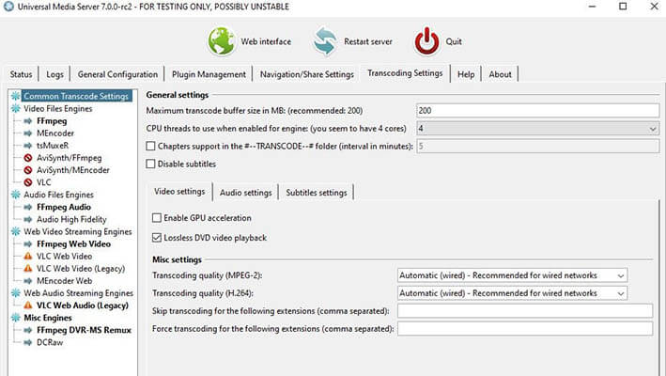666x376 pixels.
Task: Click the disabled icon beside AviSynth/FFmpeg
Action: tap(28, 158)
